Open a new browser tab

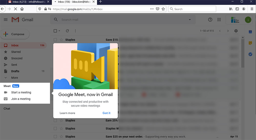click(x=101, y=2)
